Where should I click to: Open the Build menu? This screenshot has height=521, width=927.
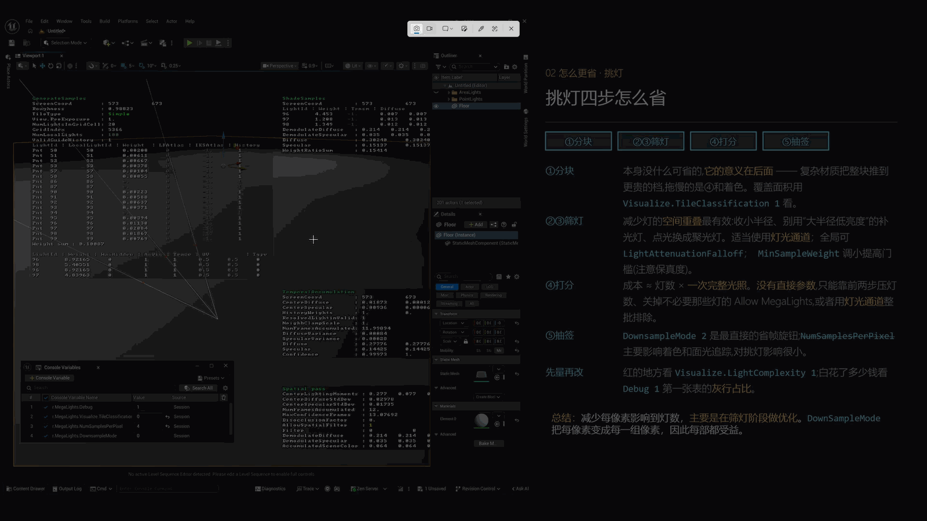[104, 21]
